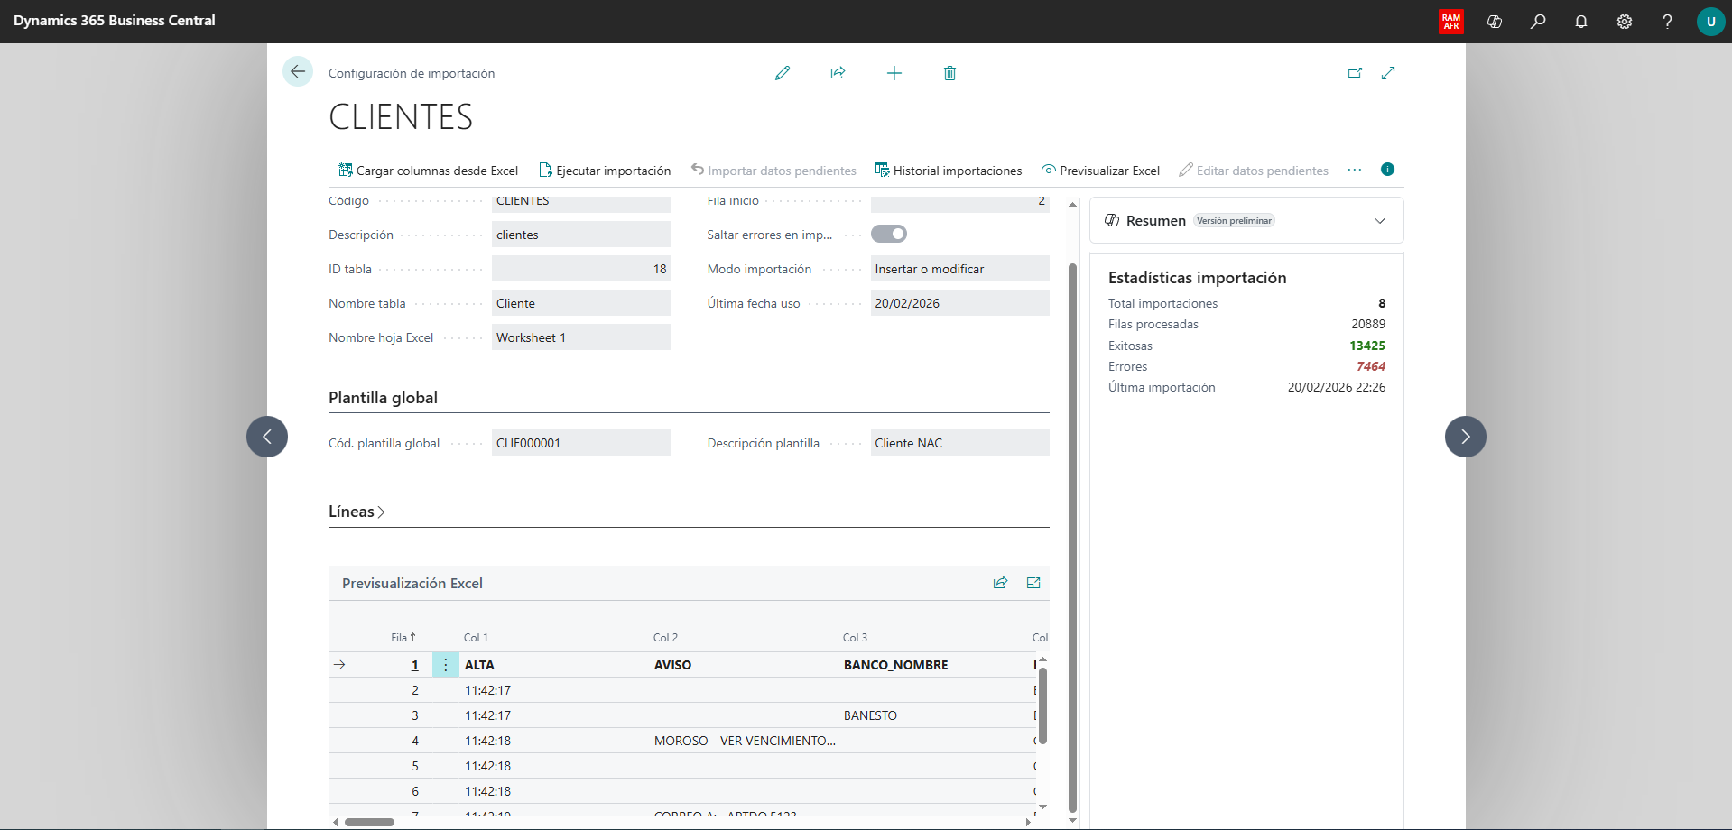Image resolution: width=1732 pixels, height=830 pixels.
Task: Toggle Saltar errores en importación switch
Action: pos(888,235)
